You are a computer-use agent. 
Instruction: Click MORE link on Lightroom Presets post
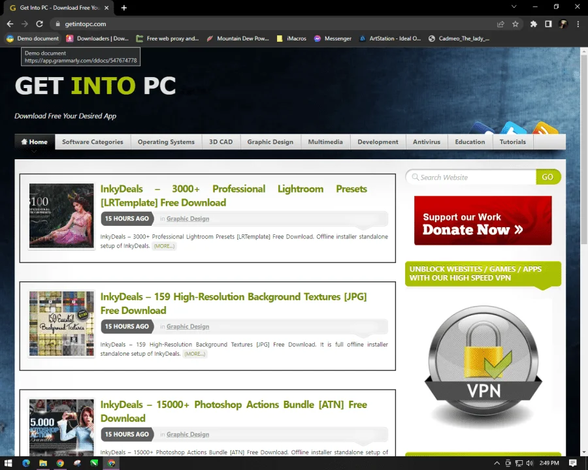point(164,246)
